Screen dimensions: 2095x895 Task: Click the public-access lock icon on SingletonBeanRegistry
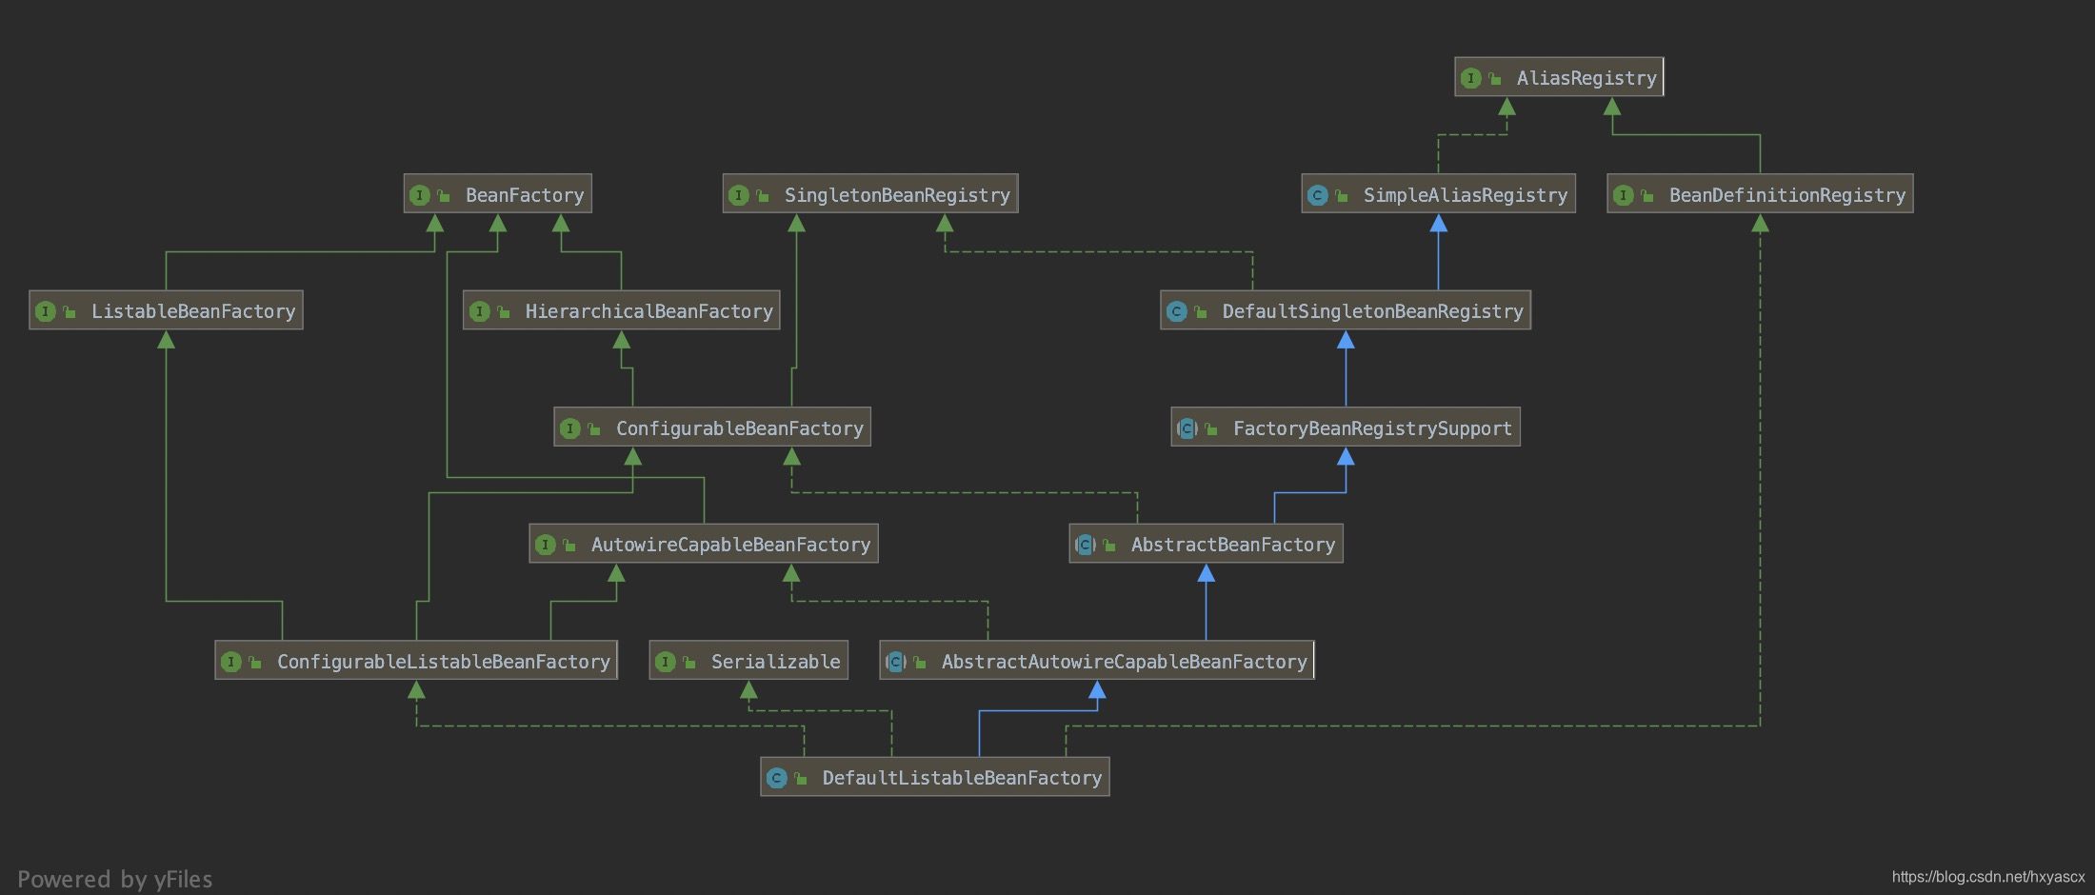[763, 196]
